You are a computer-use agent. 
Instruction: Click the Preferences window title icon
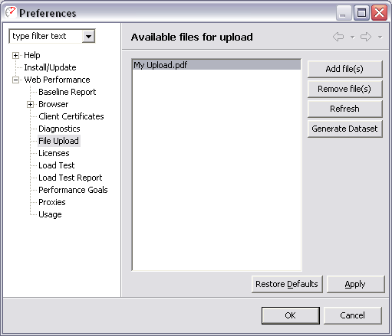pyautogui.click(x=11, y=12)
